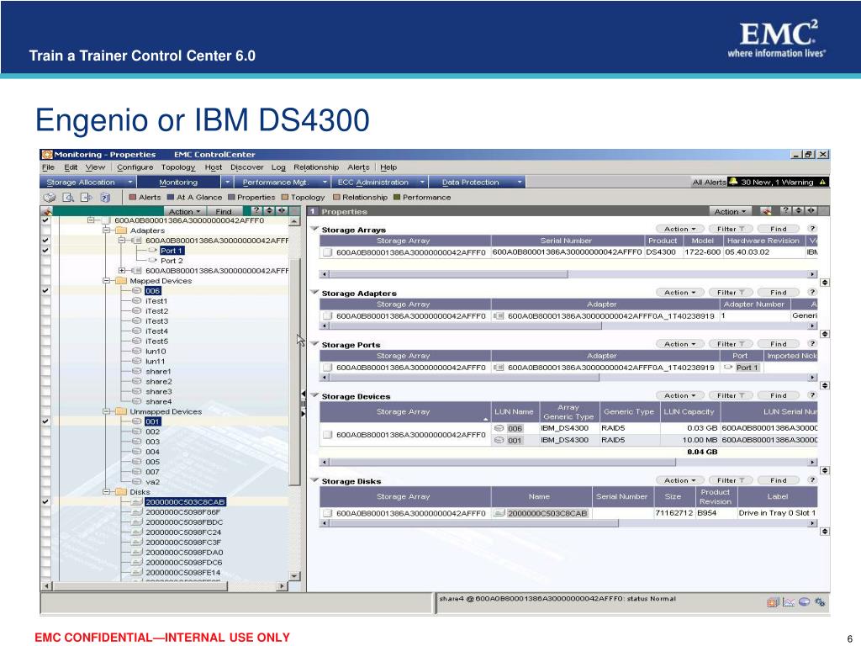Click tree panel horizontal scrollbar left arrow
This screenshot has width=861, height=646.
47,586
